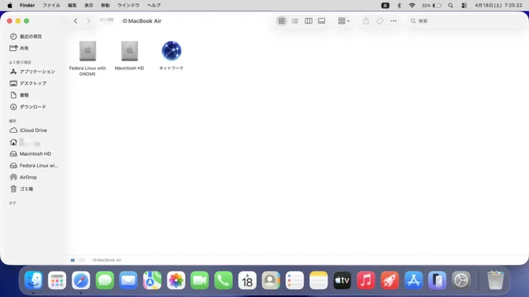Screen dimensions: 529x297
Task: Switch to icon view
Action: [282, 21]
